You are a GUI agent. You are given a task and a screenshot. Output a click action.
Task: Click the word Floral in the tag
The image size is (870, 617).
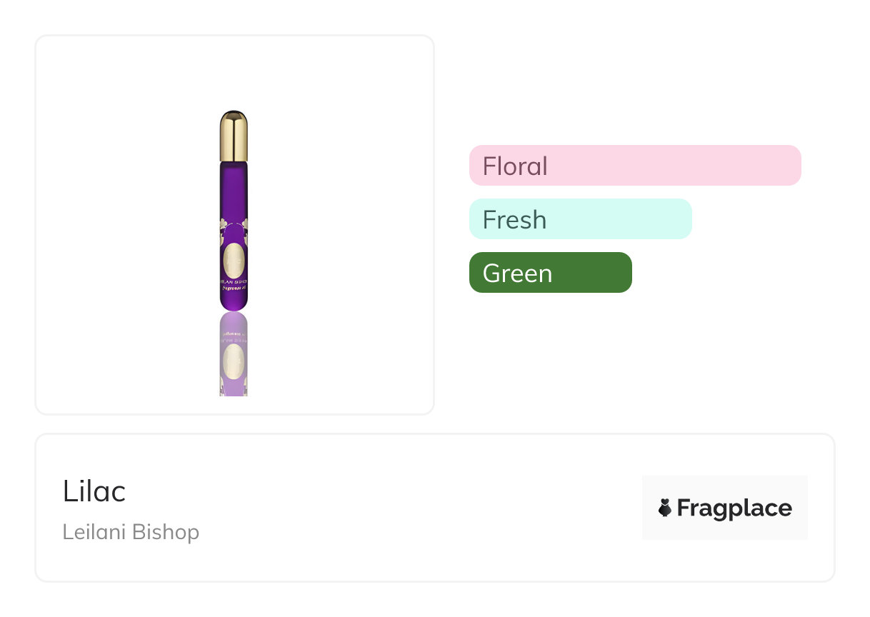click(515, 166)
